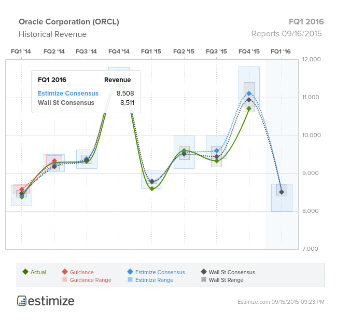Click the Estimize Consensus blue diamond legend icon
This screenshot has width=350, height=322.
point(130,272)
